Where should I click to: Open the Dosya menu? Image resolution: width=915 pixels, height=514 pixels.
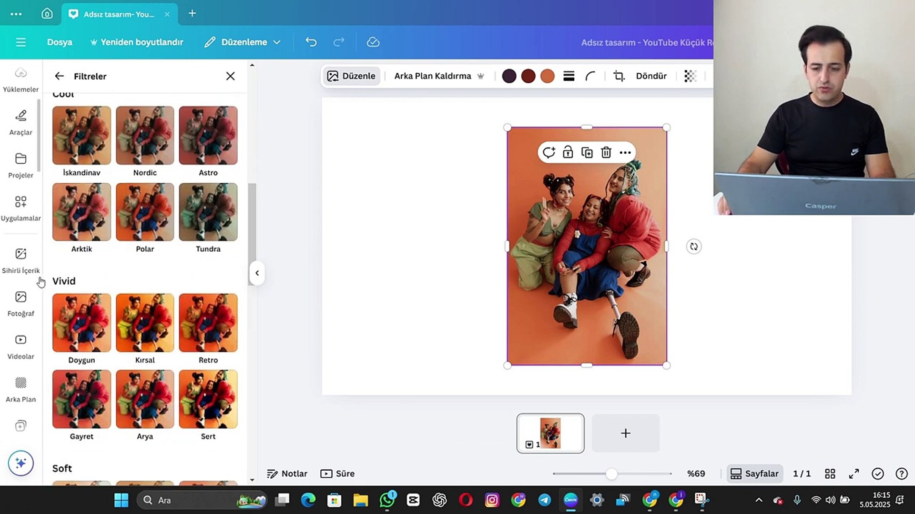point(60,42)
